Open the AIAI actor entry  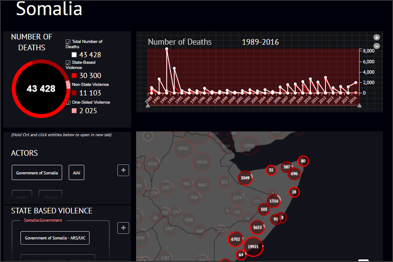[77, 173]
